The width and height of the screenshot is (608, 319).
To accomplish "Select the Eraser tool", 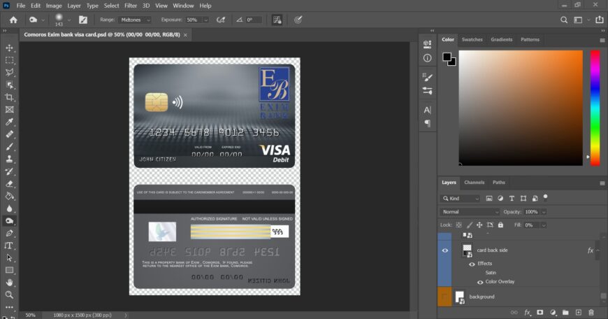I will (9, 184).
